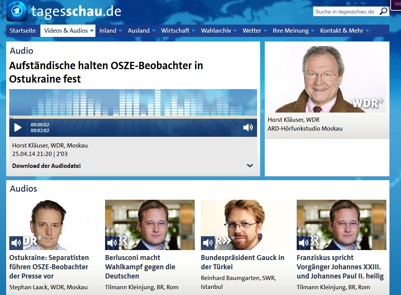401x295 pixels.
Task: Open the Inland dropdown arrow
Action: click(x=120, y=31)
